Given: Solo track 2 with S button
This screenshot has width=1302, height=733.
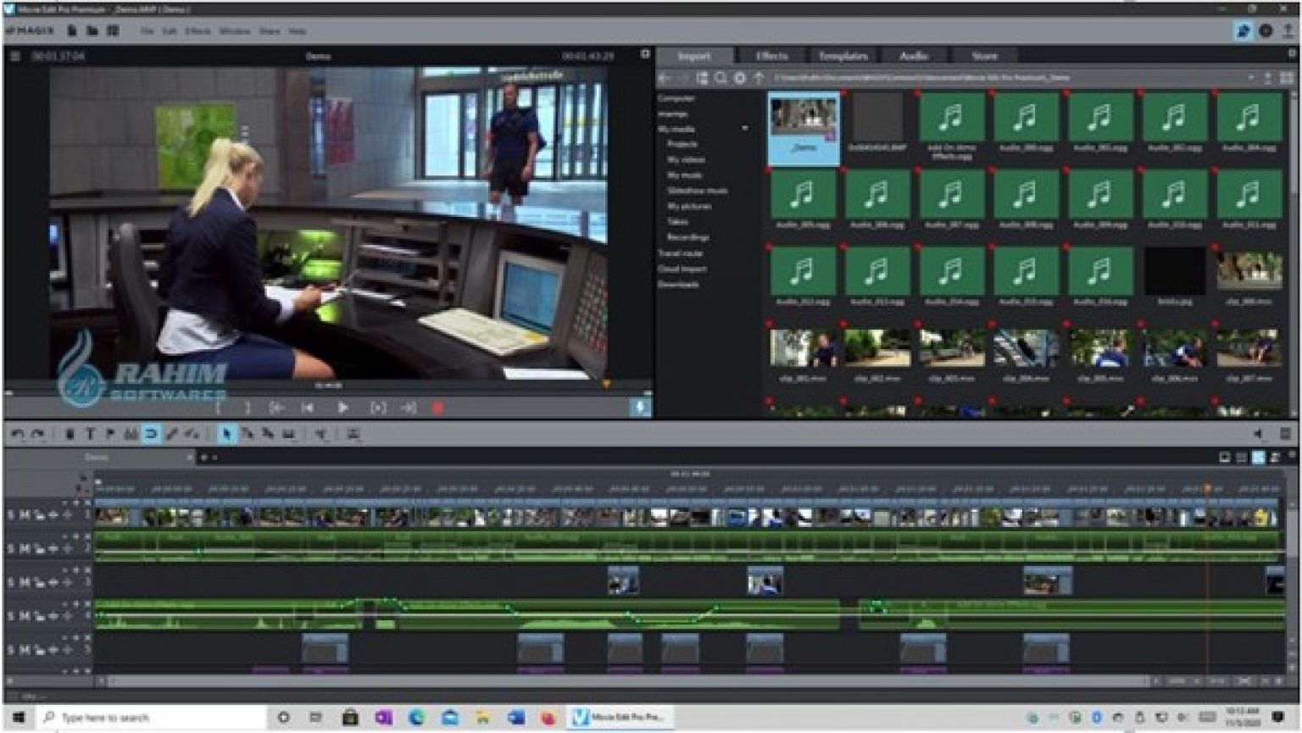Looking at the screenshot, I should click(x=11, y=548).
